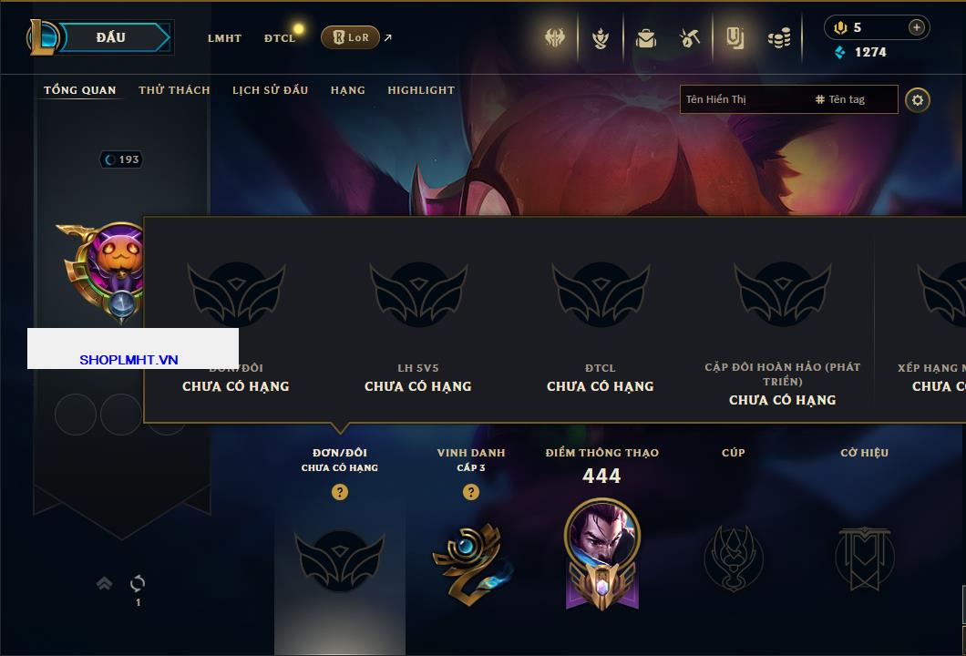Open the Store coins icon

point(779,38)
